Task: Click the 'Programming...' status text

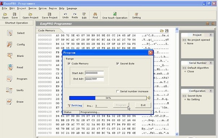Action: pos(90,112)
